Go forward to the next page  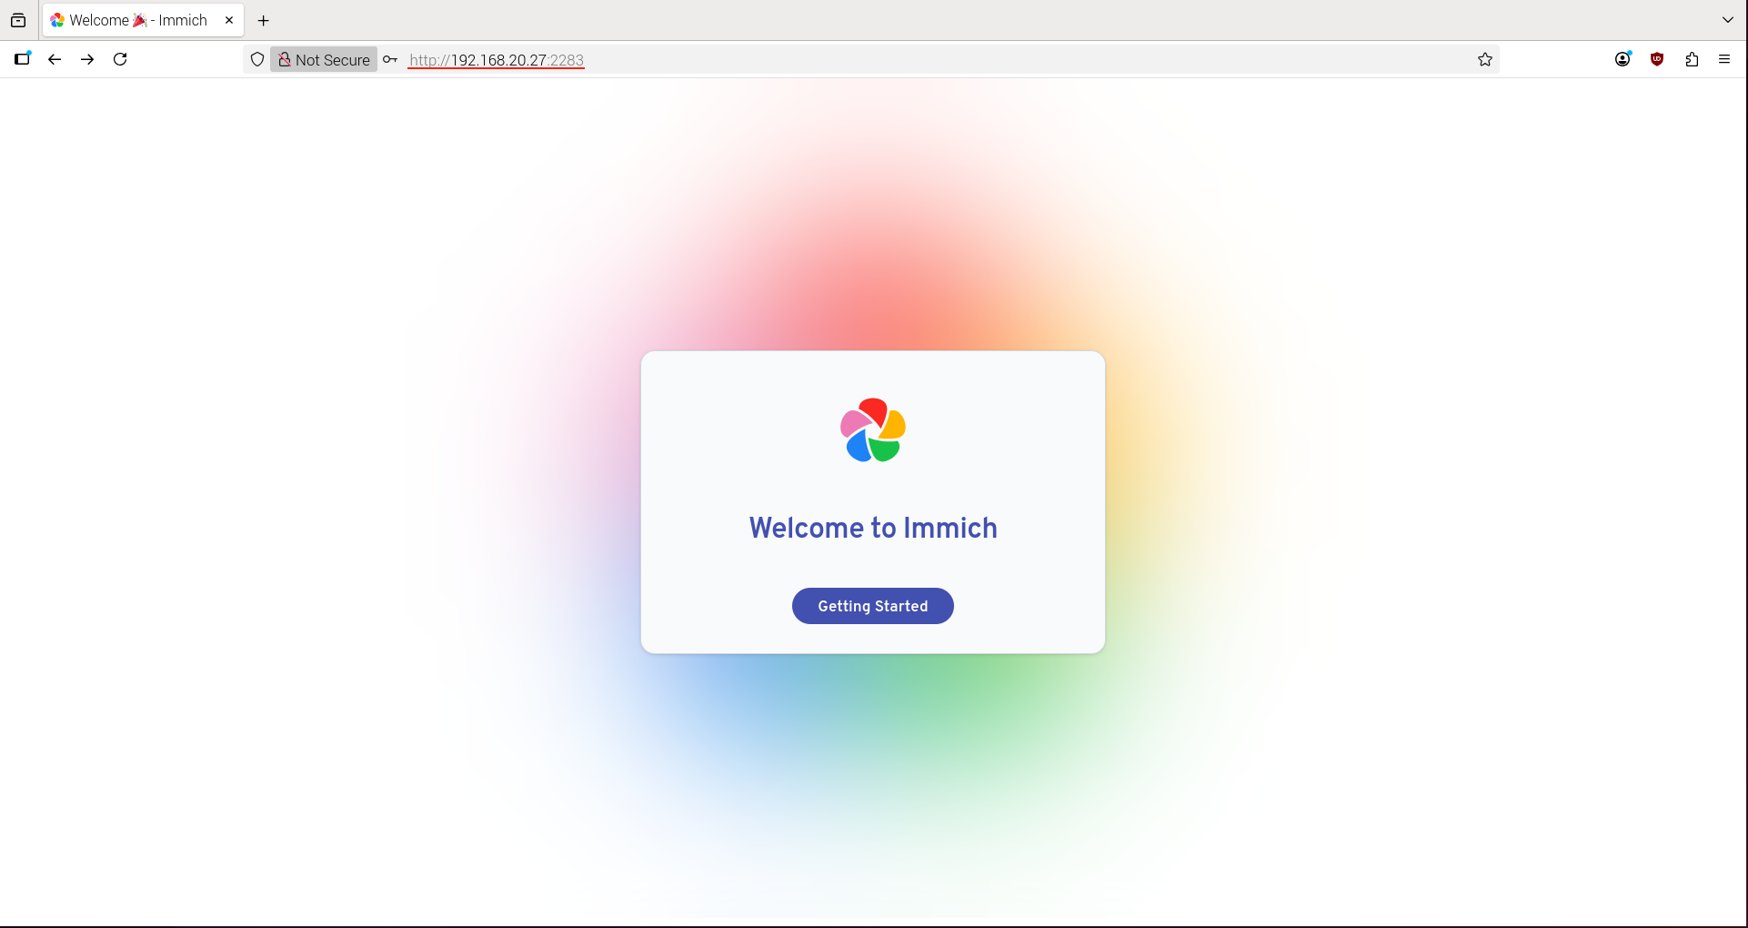coord(87,59)
